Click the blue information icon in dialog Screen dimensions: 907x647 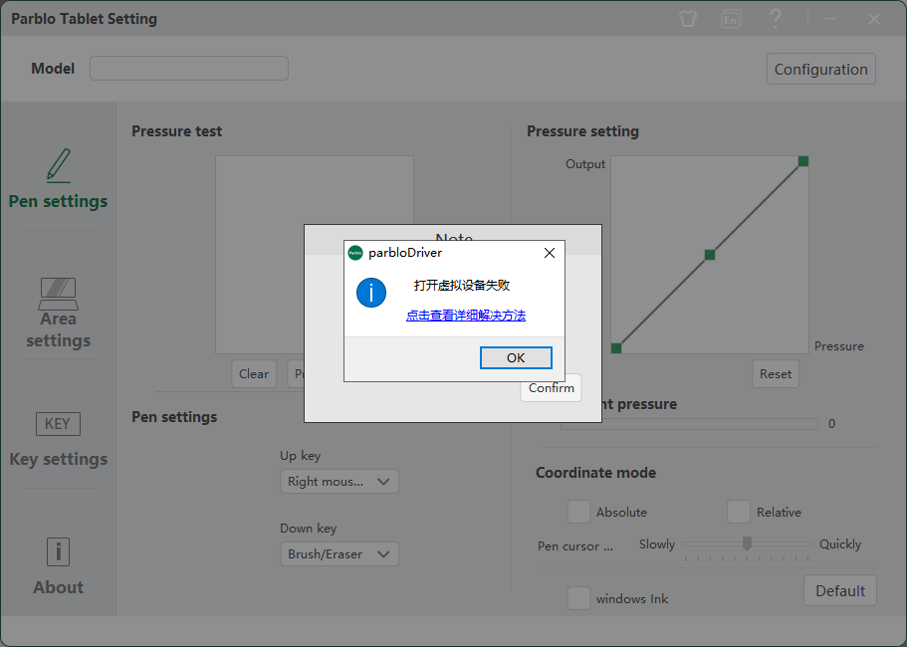(370, 293)
